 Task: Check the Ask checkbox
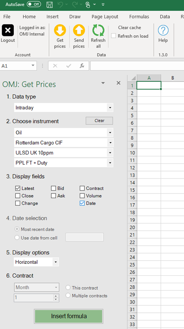tap(53, 196)
